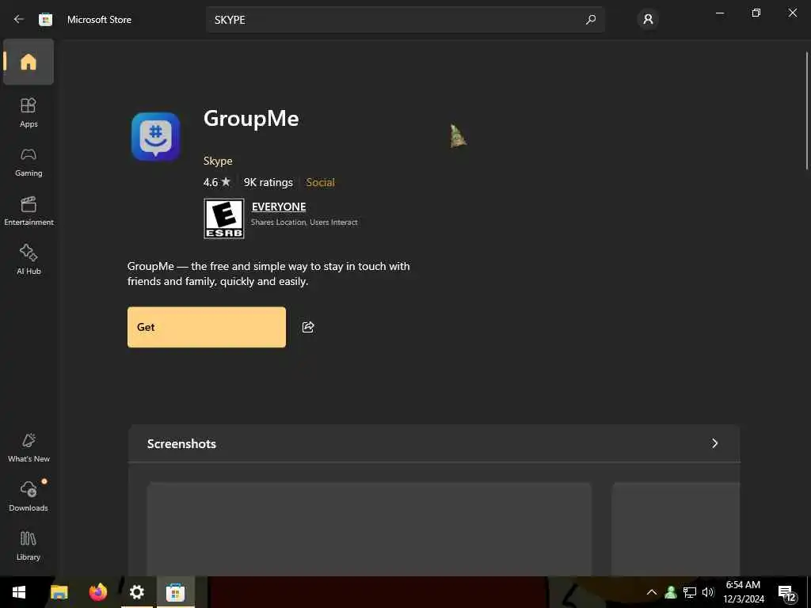Launch Firefox from the taskbar
This screenshot has width=811, height=608.
coord(97,592)
